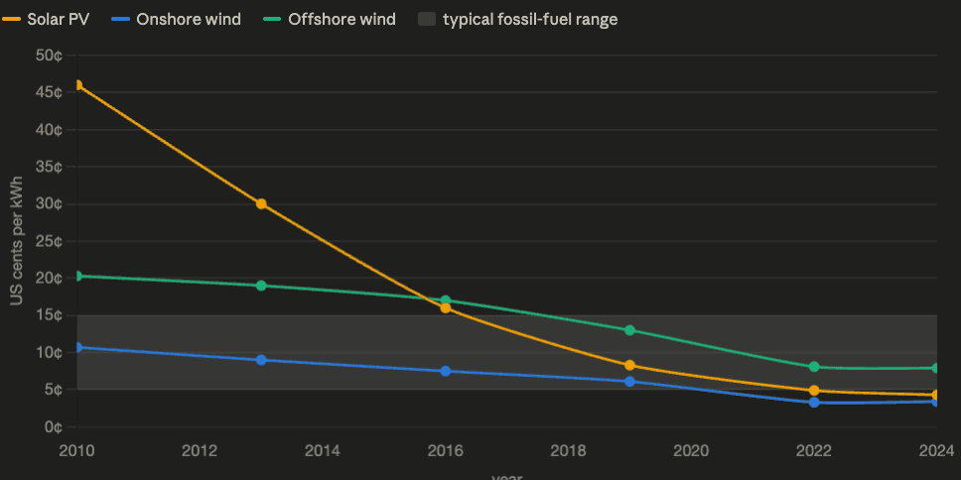Viewport: 961px width, 480px height.
Task: Click the 35¢ y-axis label
Action: point(50,167)
